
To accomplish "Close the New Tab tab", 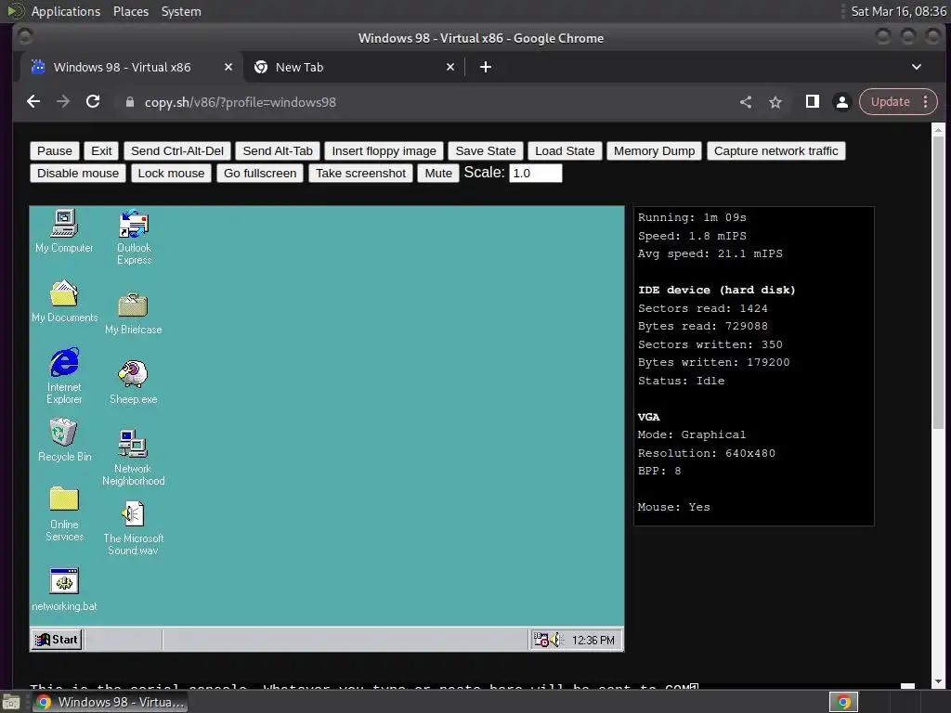I will coord(450,67).
